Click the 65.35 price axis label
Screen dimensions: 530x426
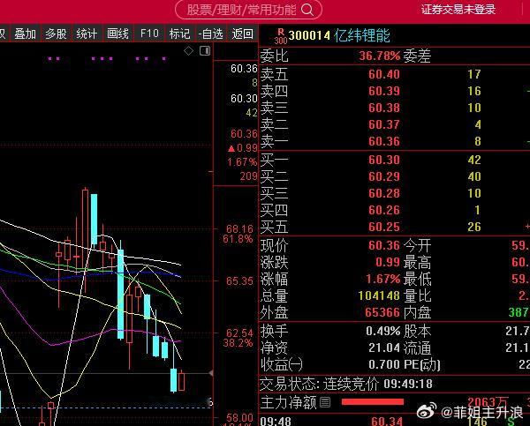point(239,281)
